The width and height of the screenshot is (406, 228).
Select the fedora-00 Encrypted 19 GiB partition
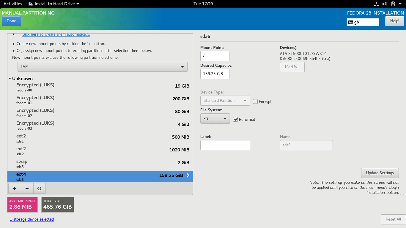click(100, 88)
